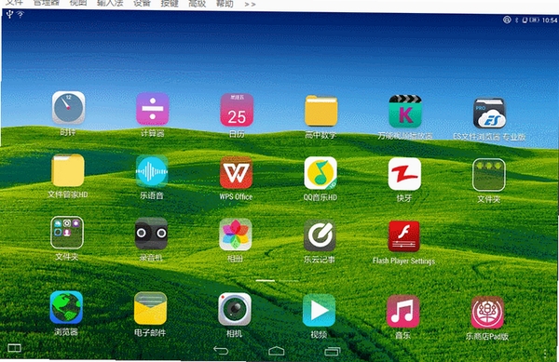The image size is (559, 362).
Task: Open the three-dot overflow menu
Action: point(545,353)
